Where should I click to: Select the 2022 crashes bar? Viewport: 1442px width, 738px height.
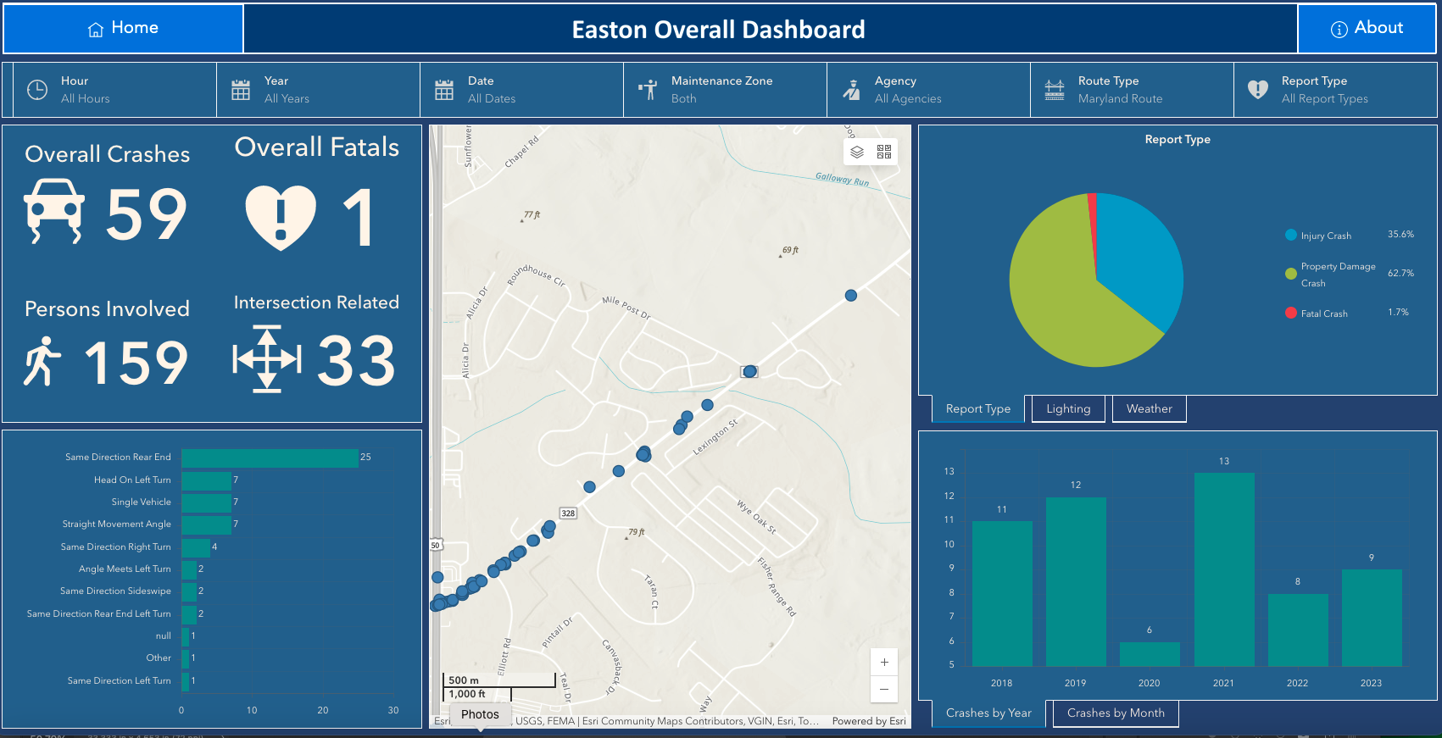click(x=1298, y=630)
